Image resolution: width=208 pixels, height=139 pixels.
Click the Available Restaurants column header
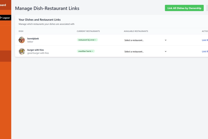[136, 31]
